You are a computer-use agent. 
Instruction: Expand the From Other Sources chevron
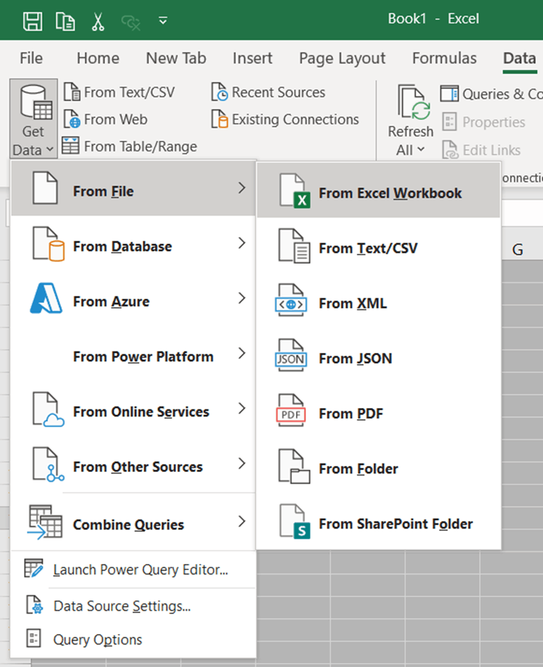(242, 463)
